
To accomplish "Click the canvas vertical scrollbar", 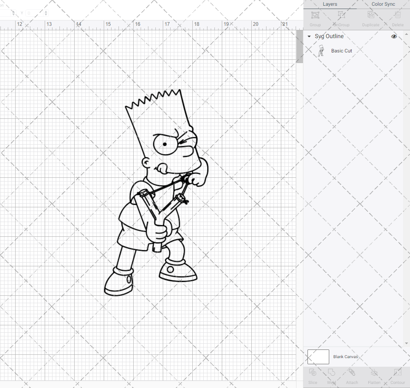I will click(x=300, y=47).
